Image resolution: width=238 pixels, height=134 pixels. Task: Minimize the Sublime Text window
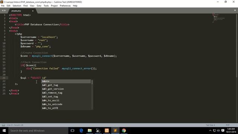(218, 2)
